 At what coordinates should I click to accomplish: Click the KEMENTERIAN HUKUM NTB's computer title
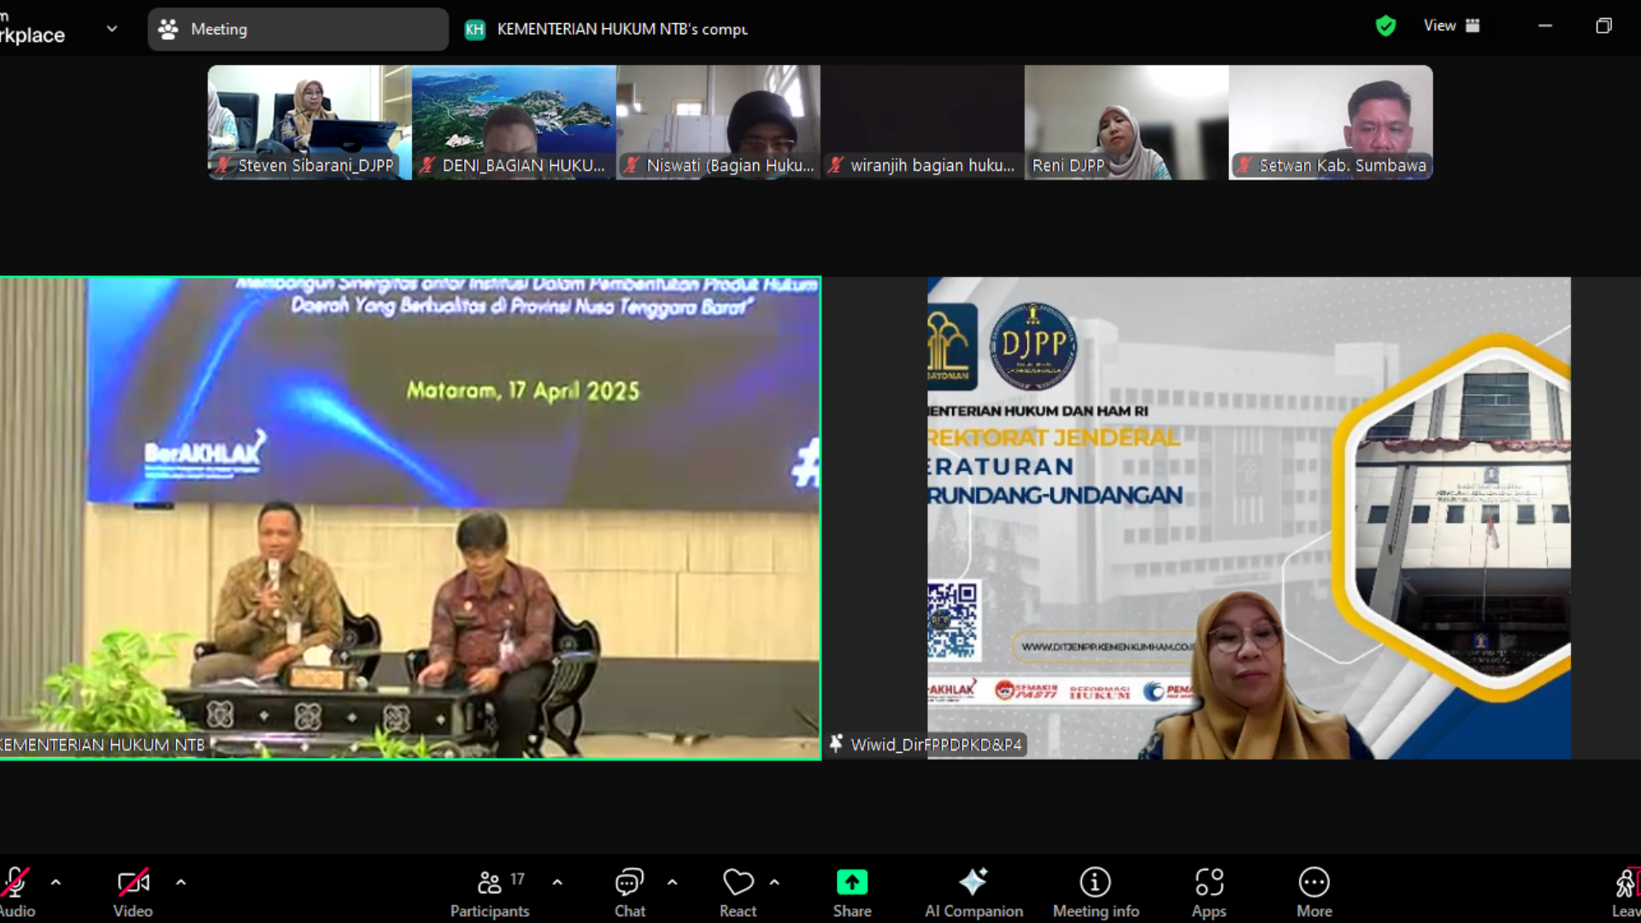tap(622, 29)
